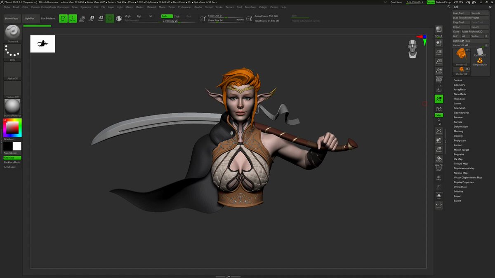
Task: Click the Floor grid icon
Action: tap(438, 89)
